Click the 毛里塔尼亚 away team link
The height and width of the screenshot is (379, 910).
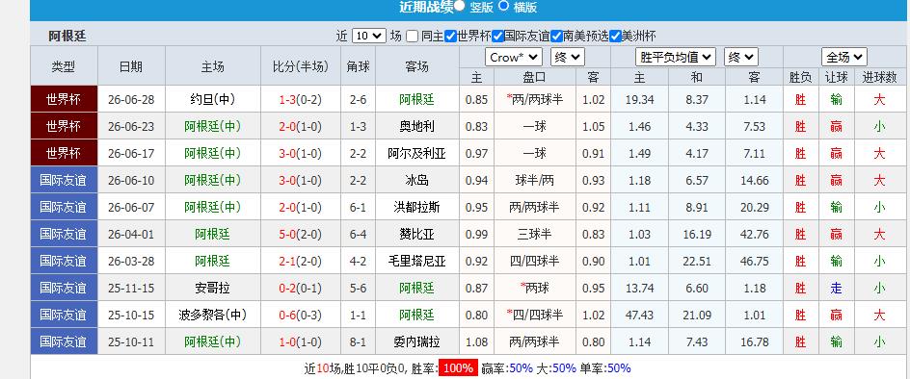coord(416,261)
